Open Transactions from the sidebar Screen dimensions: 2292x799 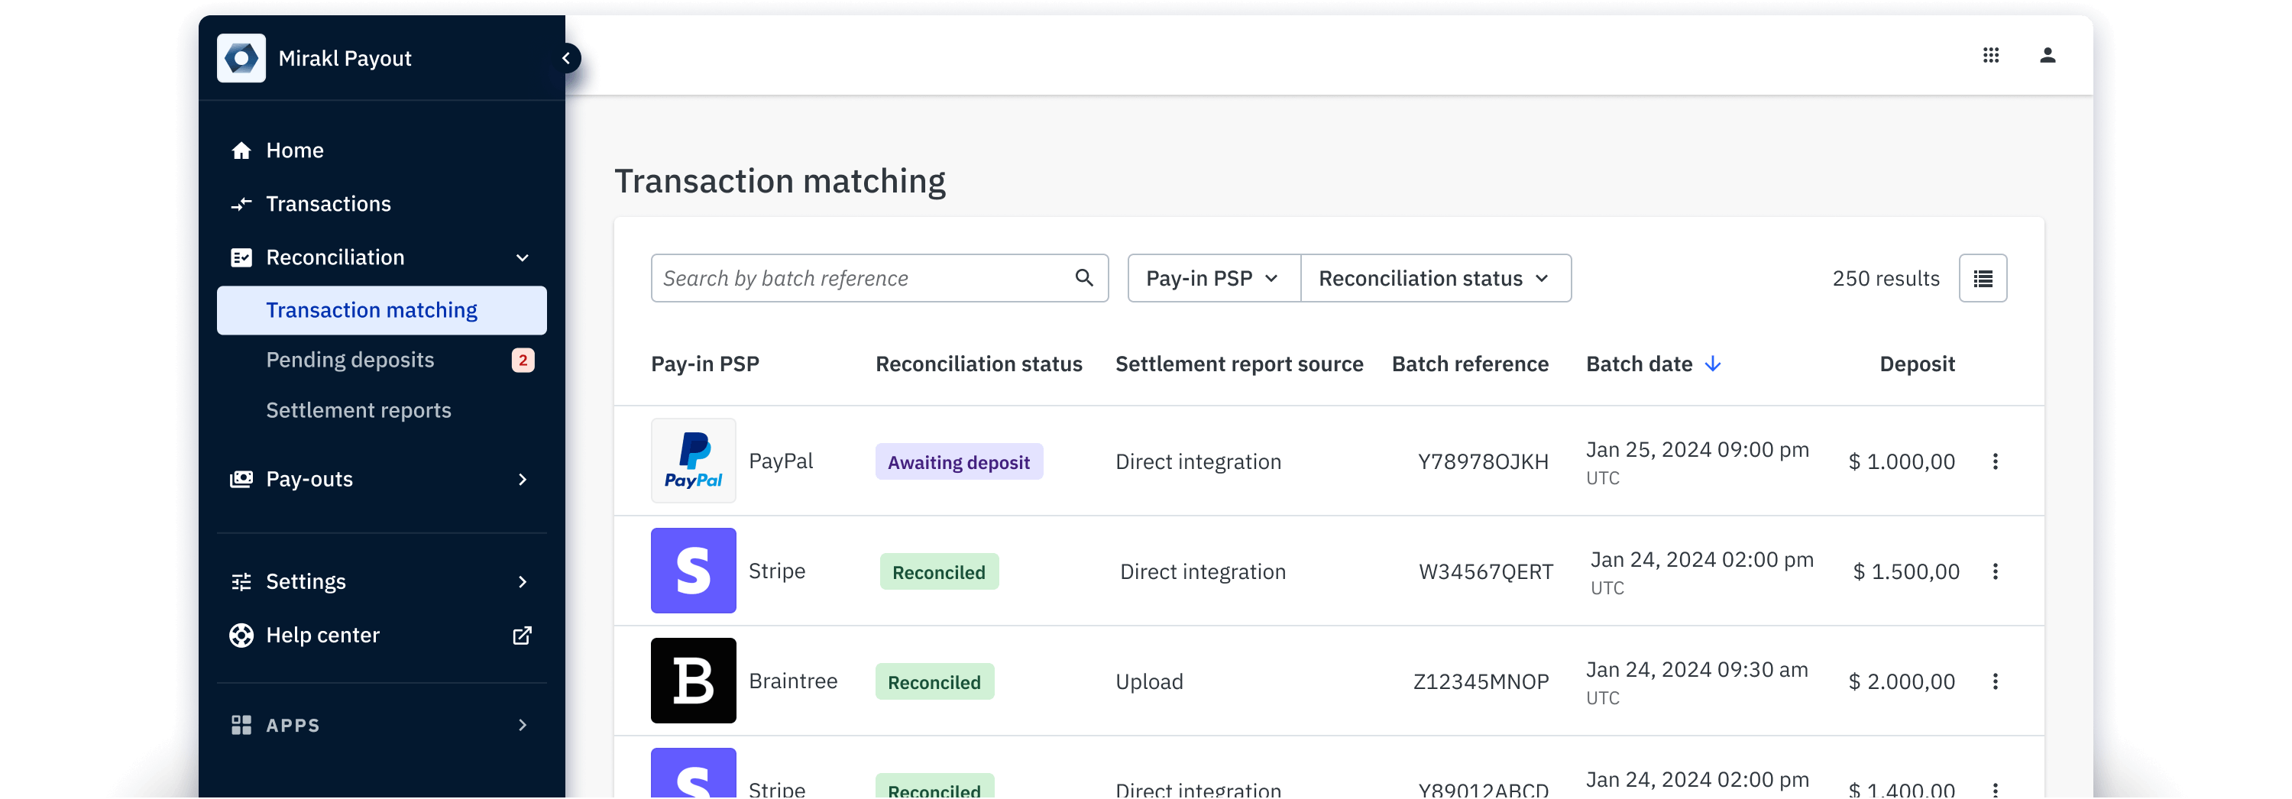coord(328,204)
